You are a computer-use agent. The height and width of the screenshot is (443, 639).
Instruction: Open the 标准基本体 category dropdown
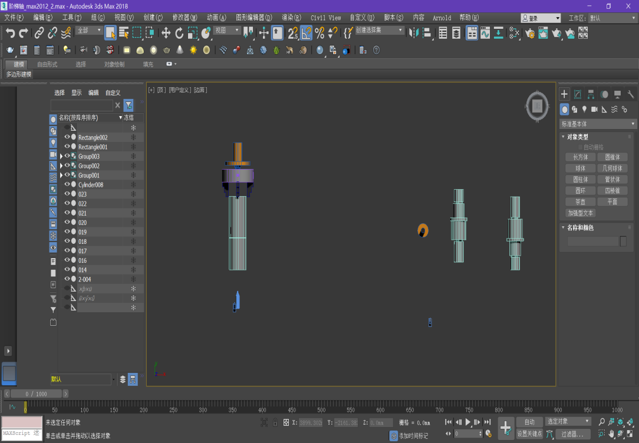coord(598,124)
